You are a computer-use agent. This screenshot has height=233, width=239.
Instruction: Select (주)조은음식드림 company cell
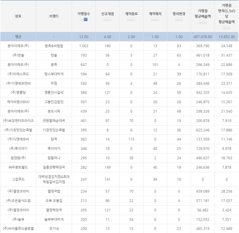point(18,201)
